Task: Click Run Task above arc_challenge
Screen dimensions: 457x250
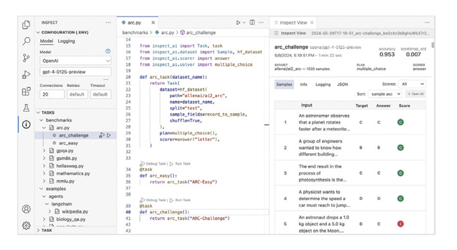Action: pyautogui.click(x=183, y=200)
